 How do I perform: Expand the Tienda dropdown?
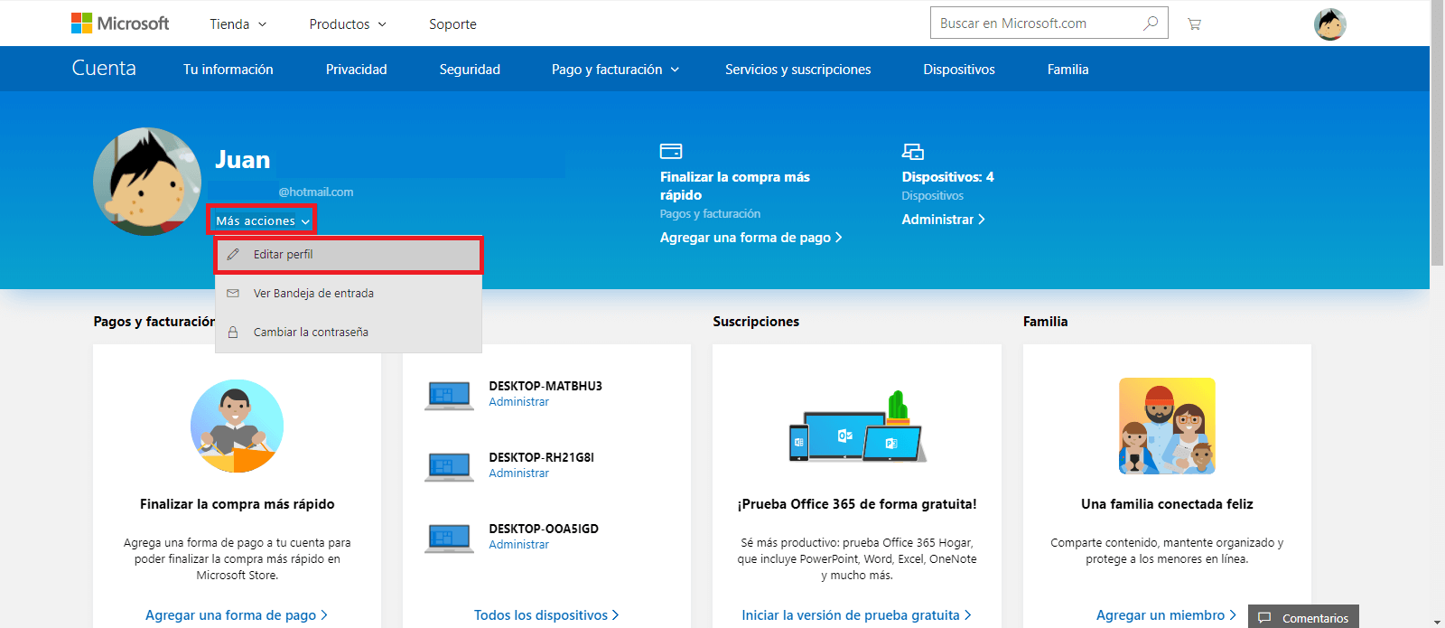pos(238,24)
